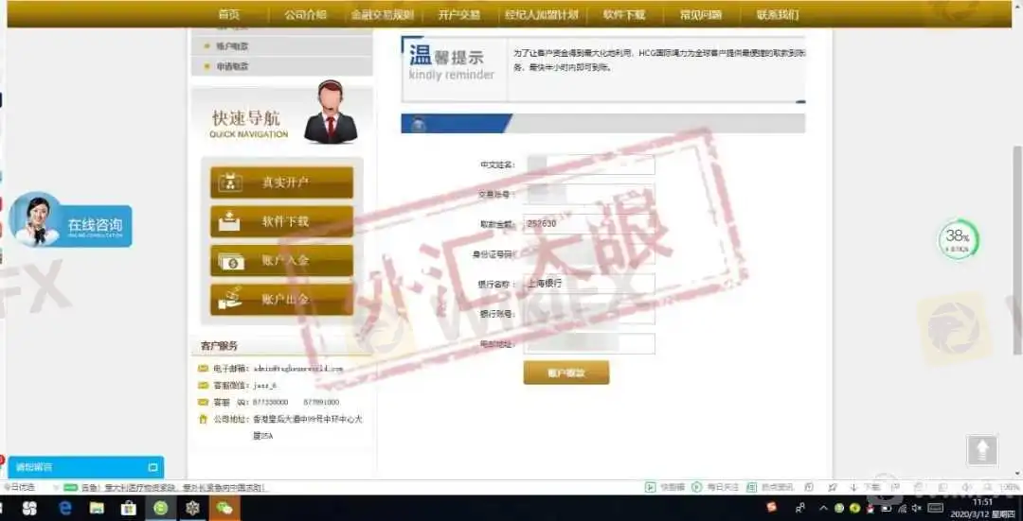Click the email address in customer service
Screen dimensions: 1023x521
coord(297,369)
